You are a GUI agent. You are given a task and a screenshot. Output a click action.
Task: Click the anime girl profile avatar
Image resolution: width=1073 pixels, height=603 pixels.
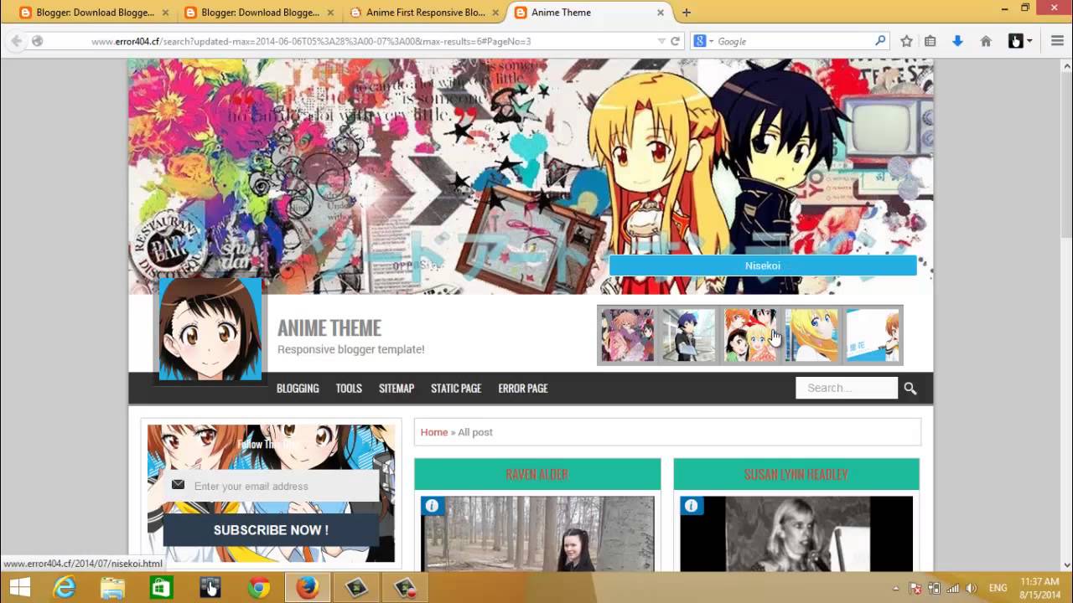coord(210,329)
